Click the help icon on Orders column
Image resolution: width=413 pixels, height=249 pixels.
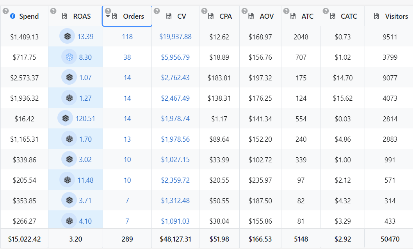[x=108, y=11]
